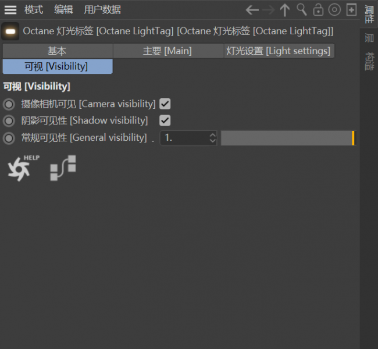378x349 pixels.
Task: Switch to the 基本 tab
Action: click(58, 51)
